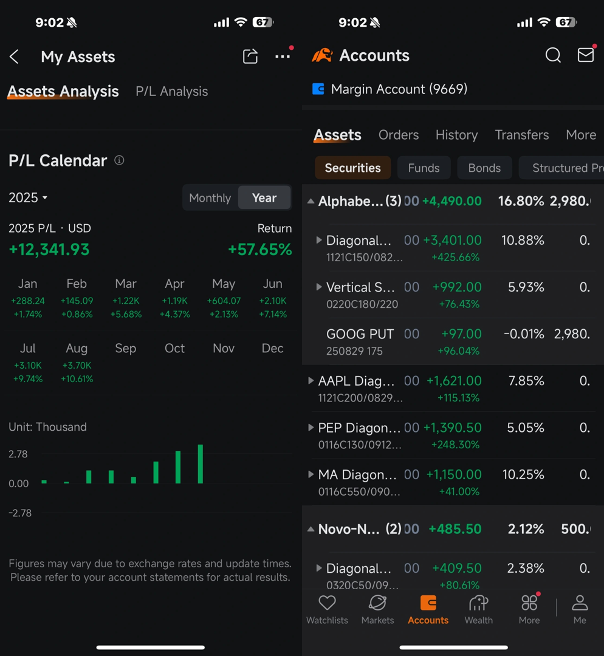Open the share icon in My Assets
The width and height of the screenshot is (604, 656).
coord(250,56)
